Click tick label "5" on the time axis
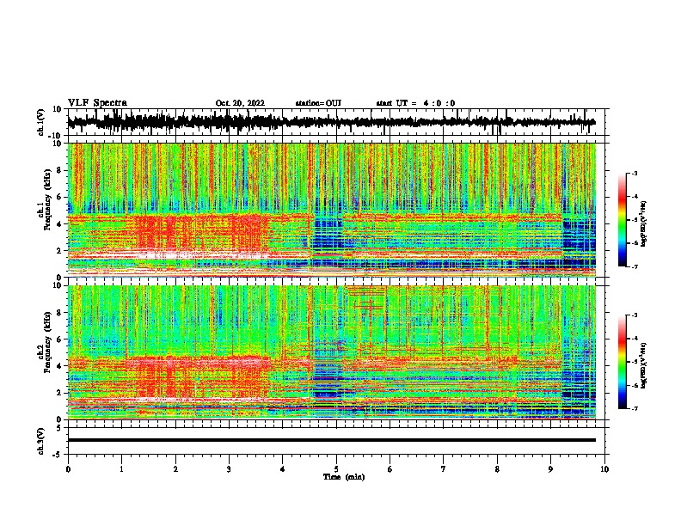 [336, 469]
